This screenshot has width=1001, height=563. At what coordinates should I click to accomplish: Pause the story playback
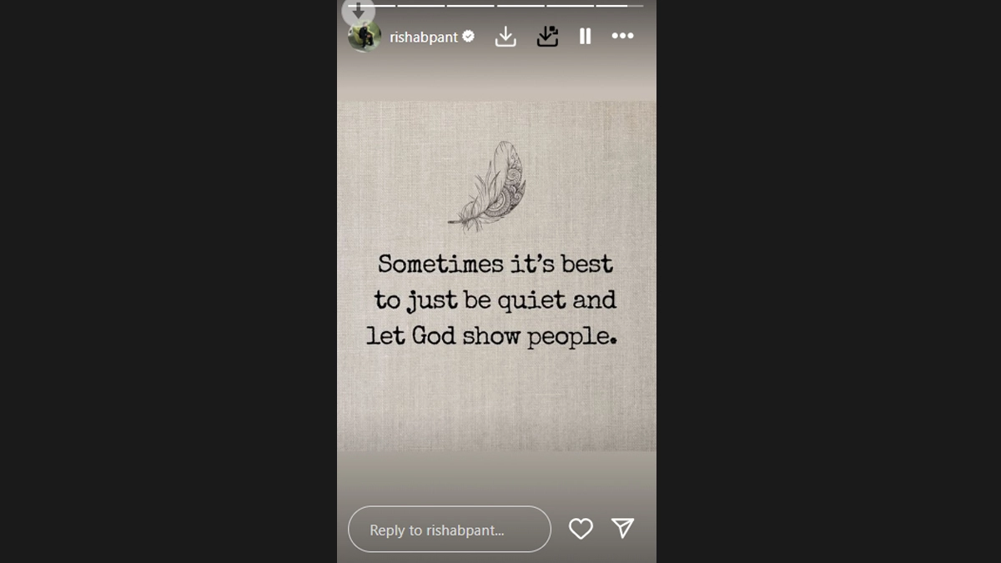point(586,36)
